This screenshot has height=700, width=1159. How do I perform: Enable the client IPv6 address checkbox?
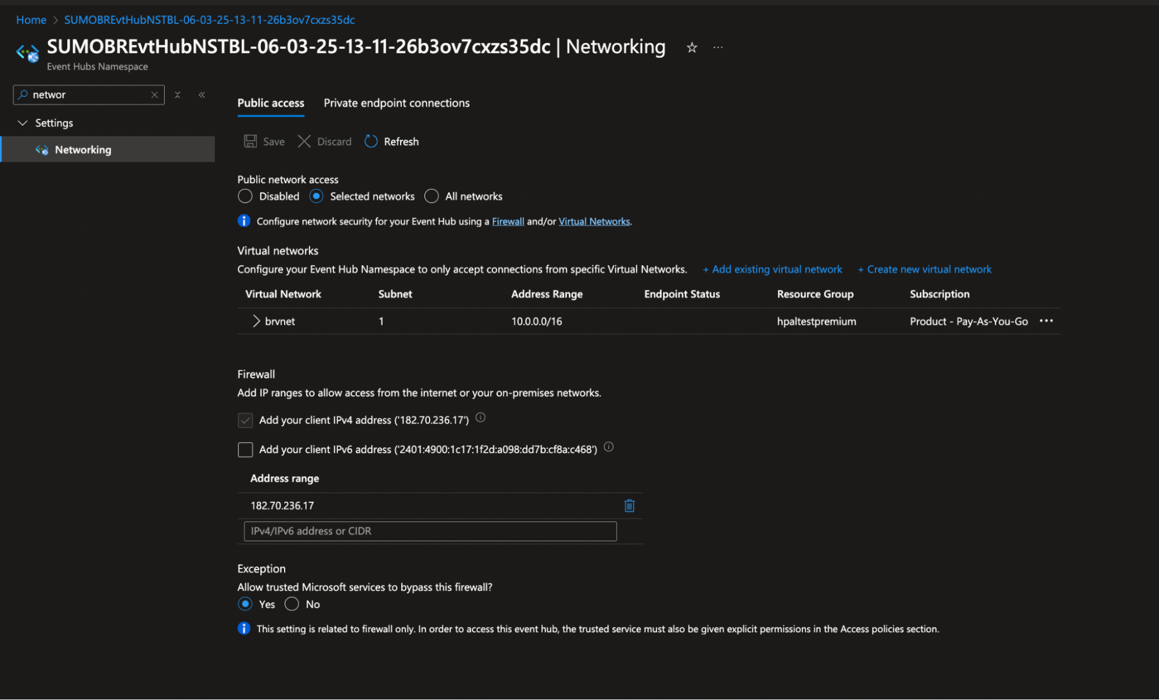tap(245, 449)
